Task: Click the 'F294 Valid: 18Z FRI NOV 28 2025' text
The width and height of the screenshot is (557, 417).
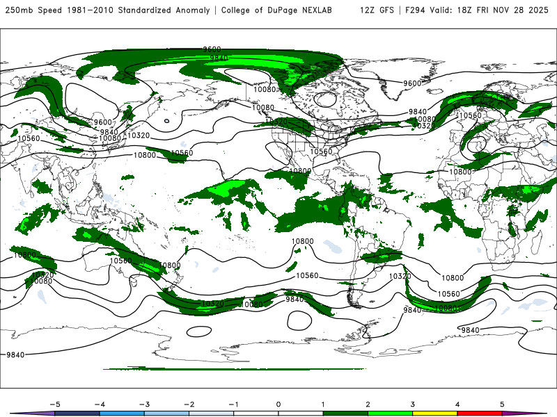Action: [477, 10]
